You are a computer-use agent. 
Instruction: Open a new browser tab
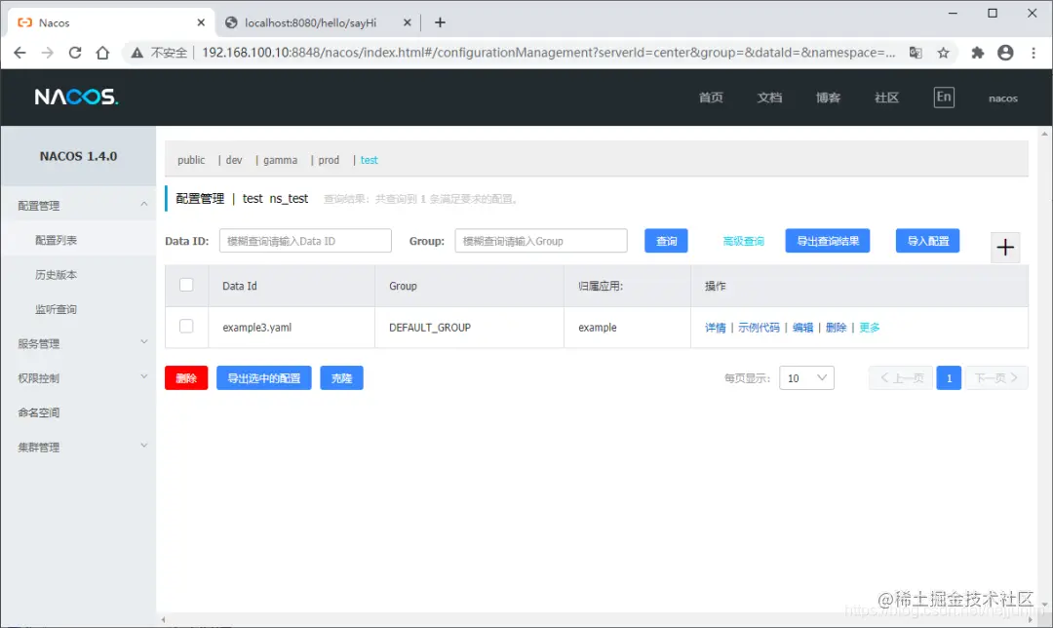click(x=440, y=22)
